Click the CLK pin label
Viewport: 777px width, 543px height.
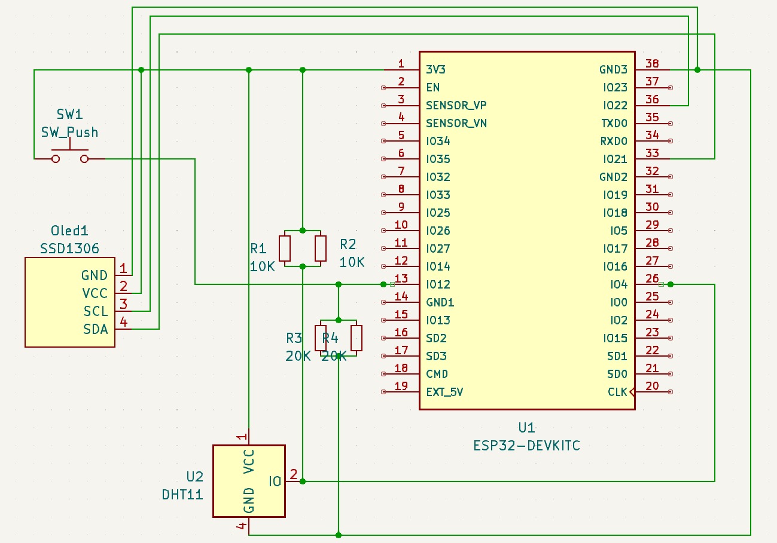(x=617, y=392)
